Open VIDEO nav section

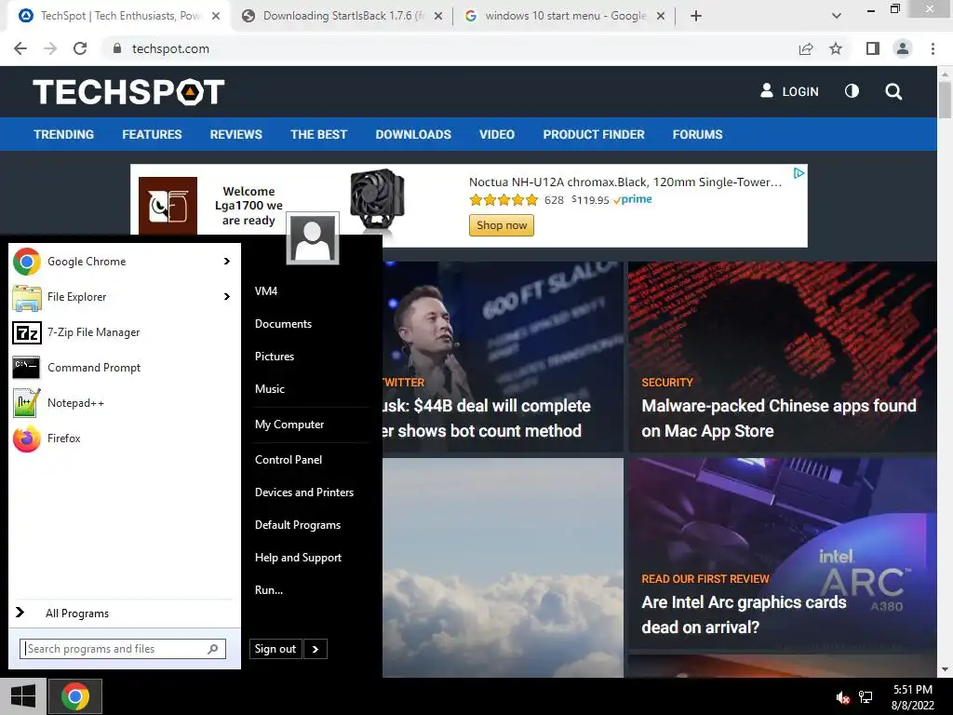497,134
